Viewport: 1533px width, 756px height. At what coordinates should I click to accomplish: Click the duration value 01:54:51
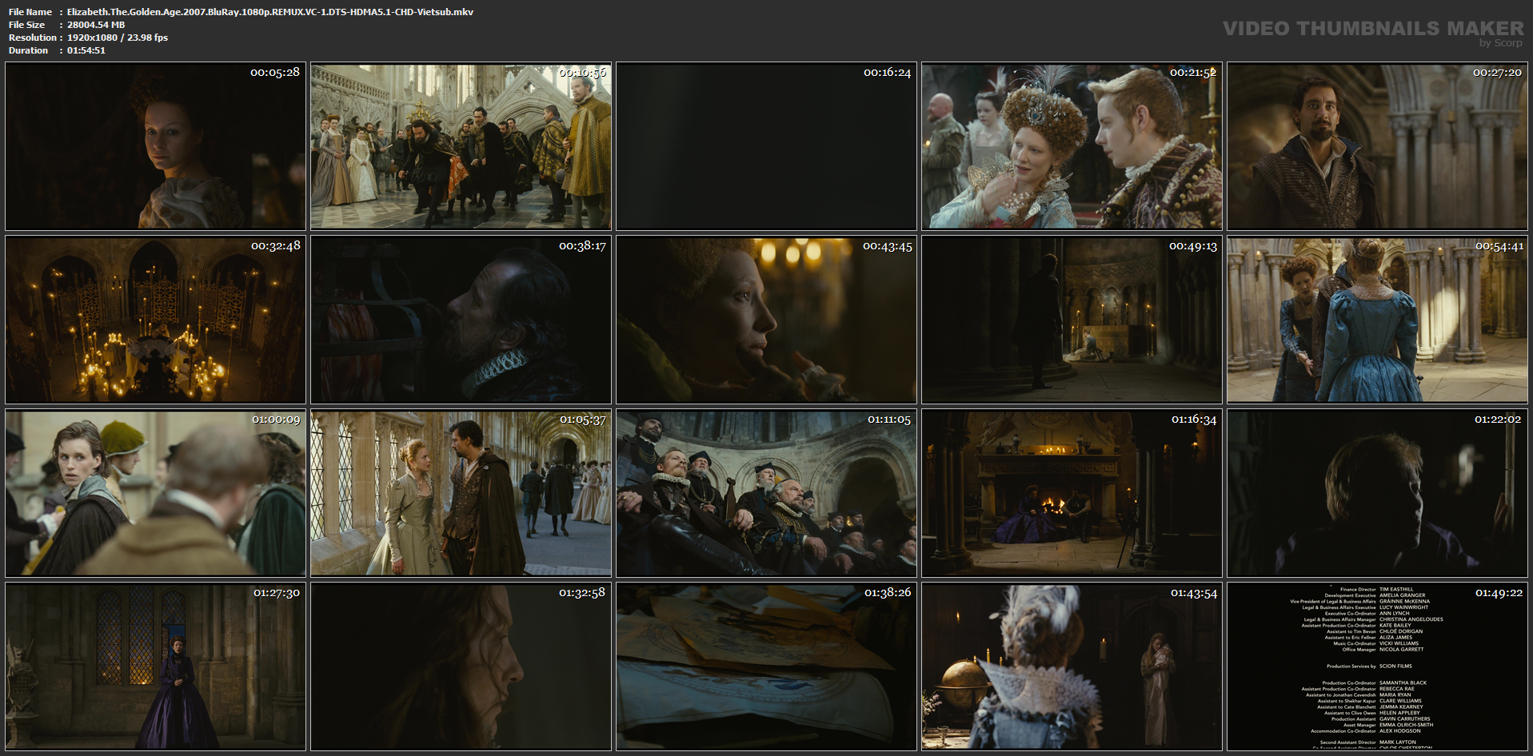point(86,50)
